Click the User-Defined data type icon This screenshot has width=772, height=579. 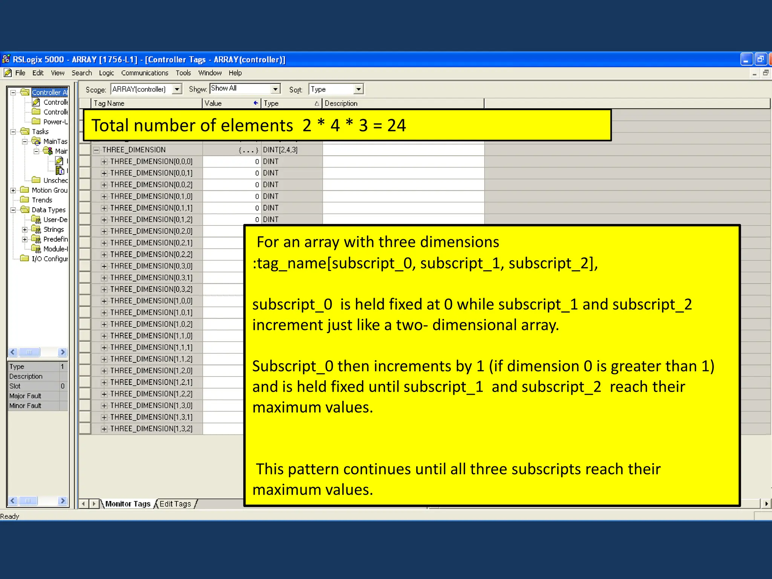pos(36,219)
